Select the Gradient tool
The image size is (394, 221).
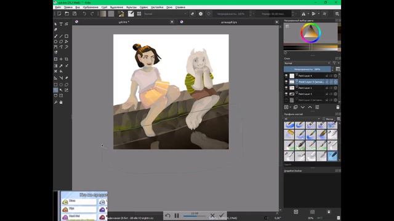point(55,66)
